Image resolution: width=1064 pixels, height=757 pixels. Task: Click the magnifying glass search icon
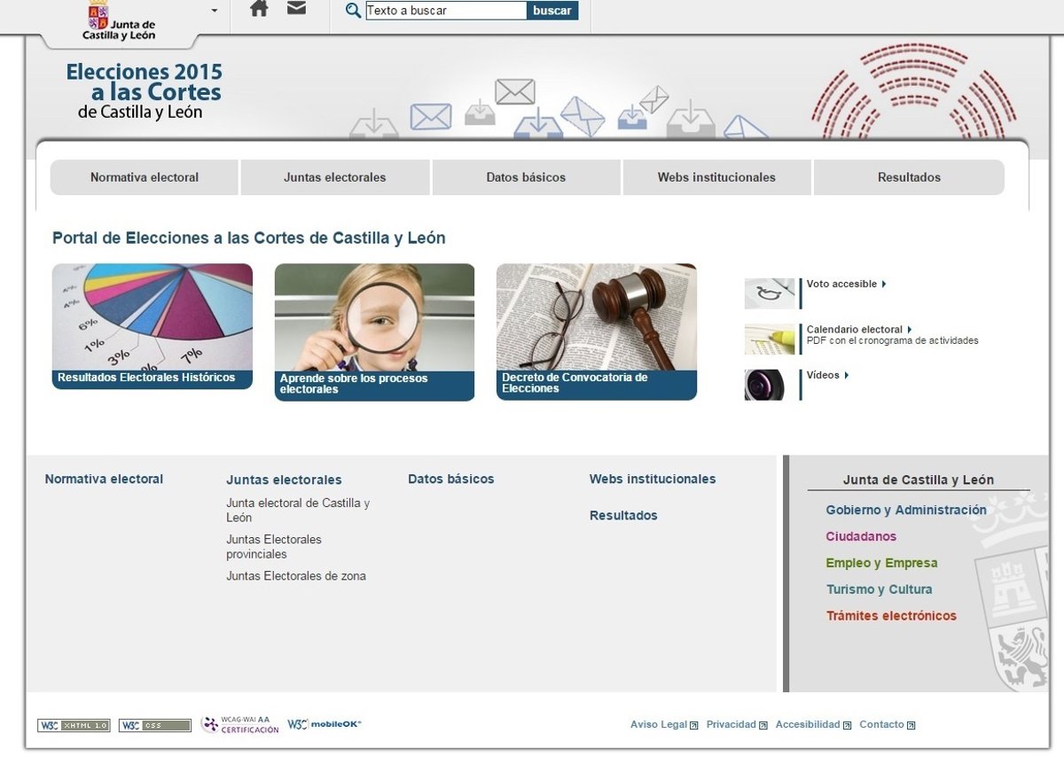pyautogui.click(x=353, y=11)
